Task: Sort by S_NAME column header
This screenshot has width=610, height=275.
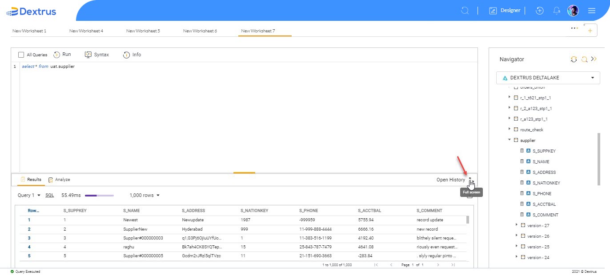Action: [x=131, y=211]
